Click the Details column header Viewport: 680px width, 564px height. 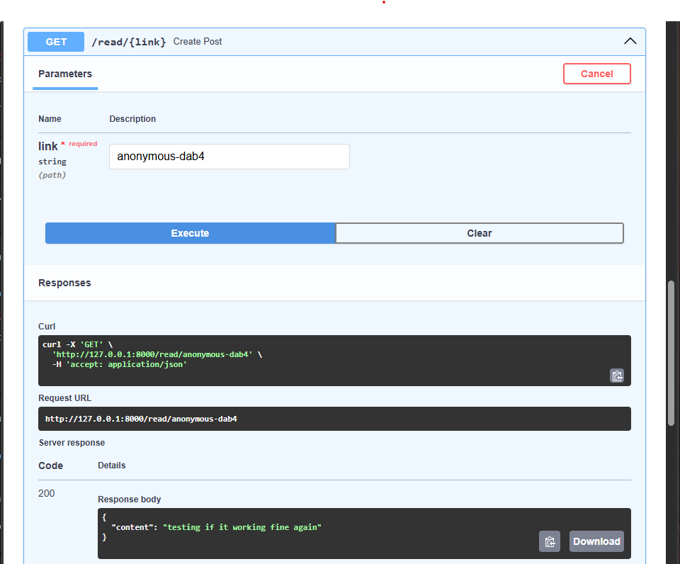click(111, 466)
